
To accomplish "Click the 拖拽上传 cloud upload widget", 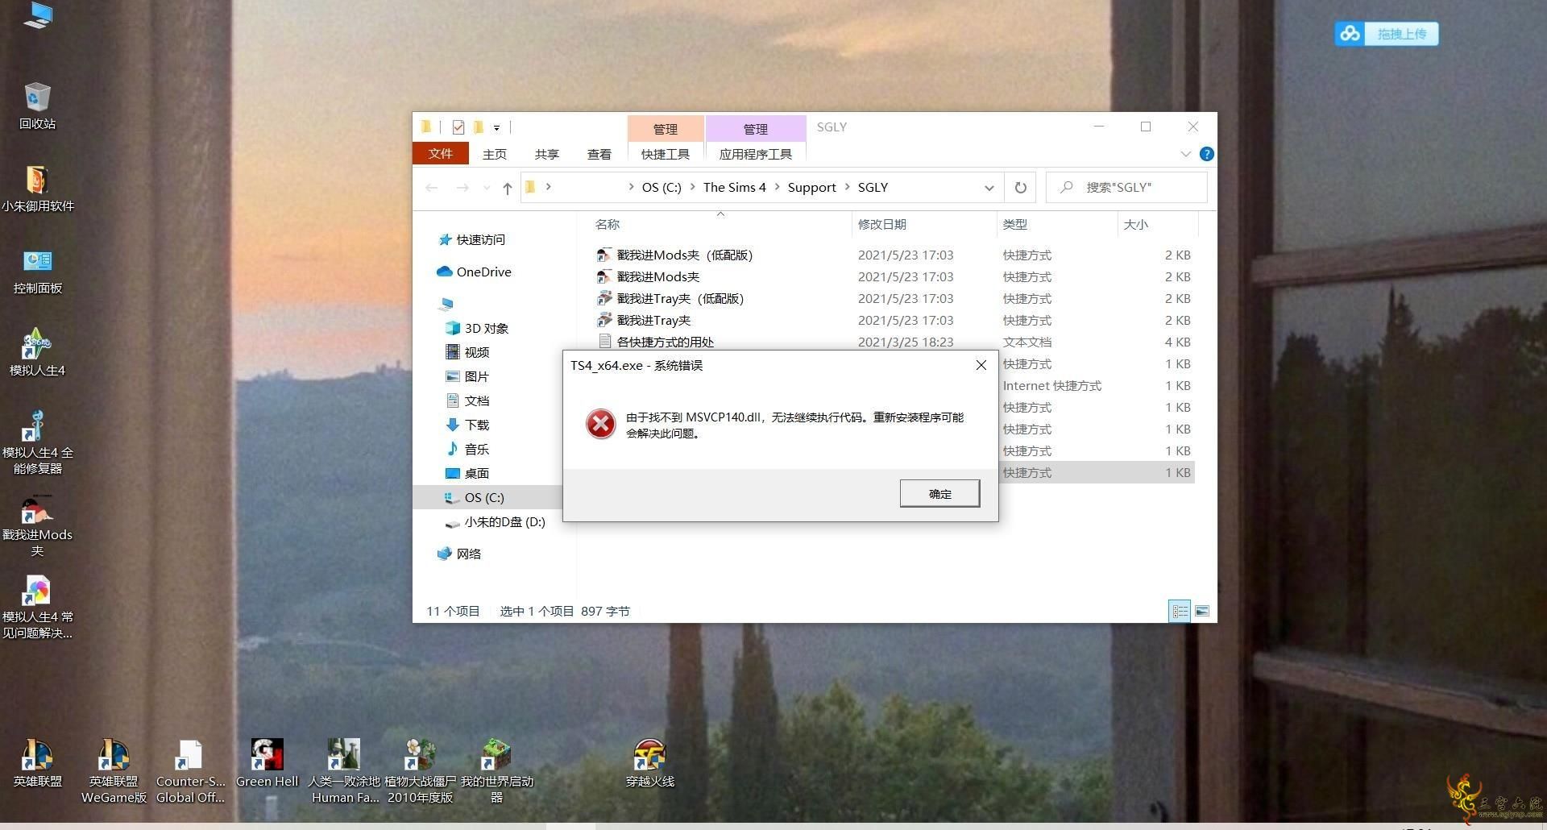I will [x=1386, y=34].
